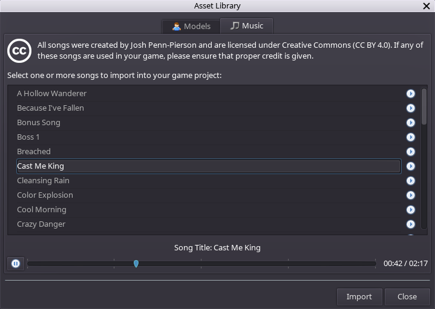This screenshot has width=435, height=309.
Task: Play preview of Breached
Action: tap(411, 152)
